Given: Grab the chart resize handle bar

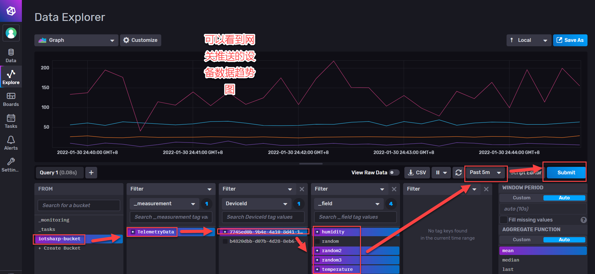Looking at the screenshot, I should [311, 163].
